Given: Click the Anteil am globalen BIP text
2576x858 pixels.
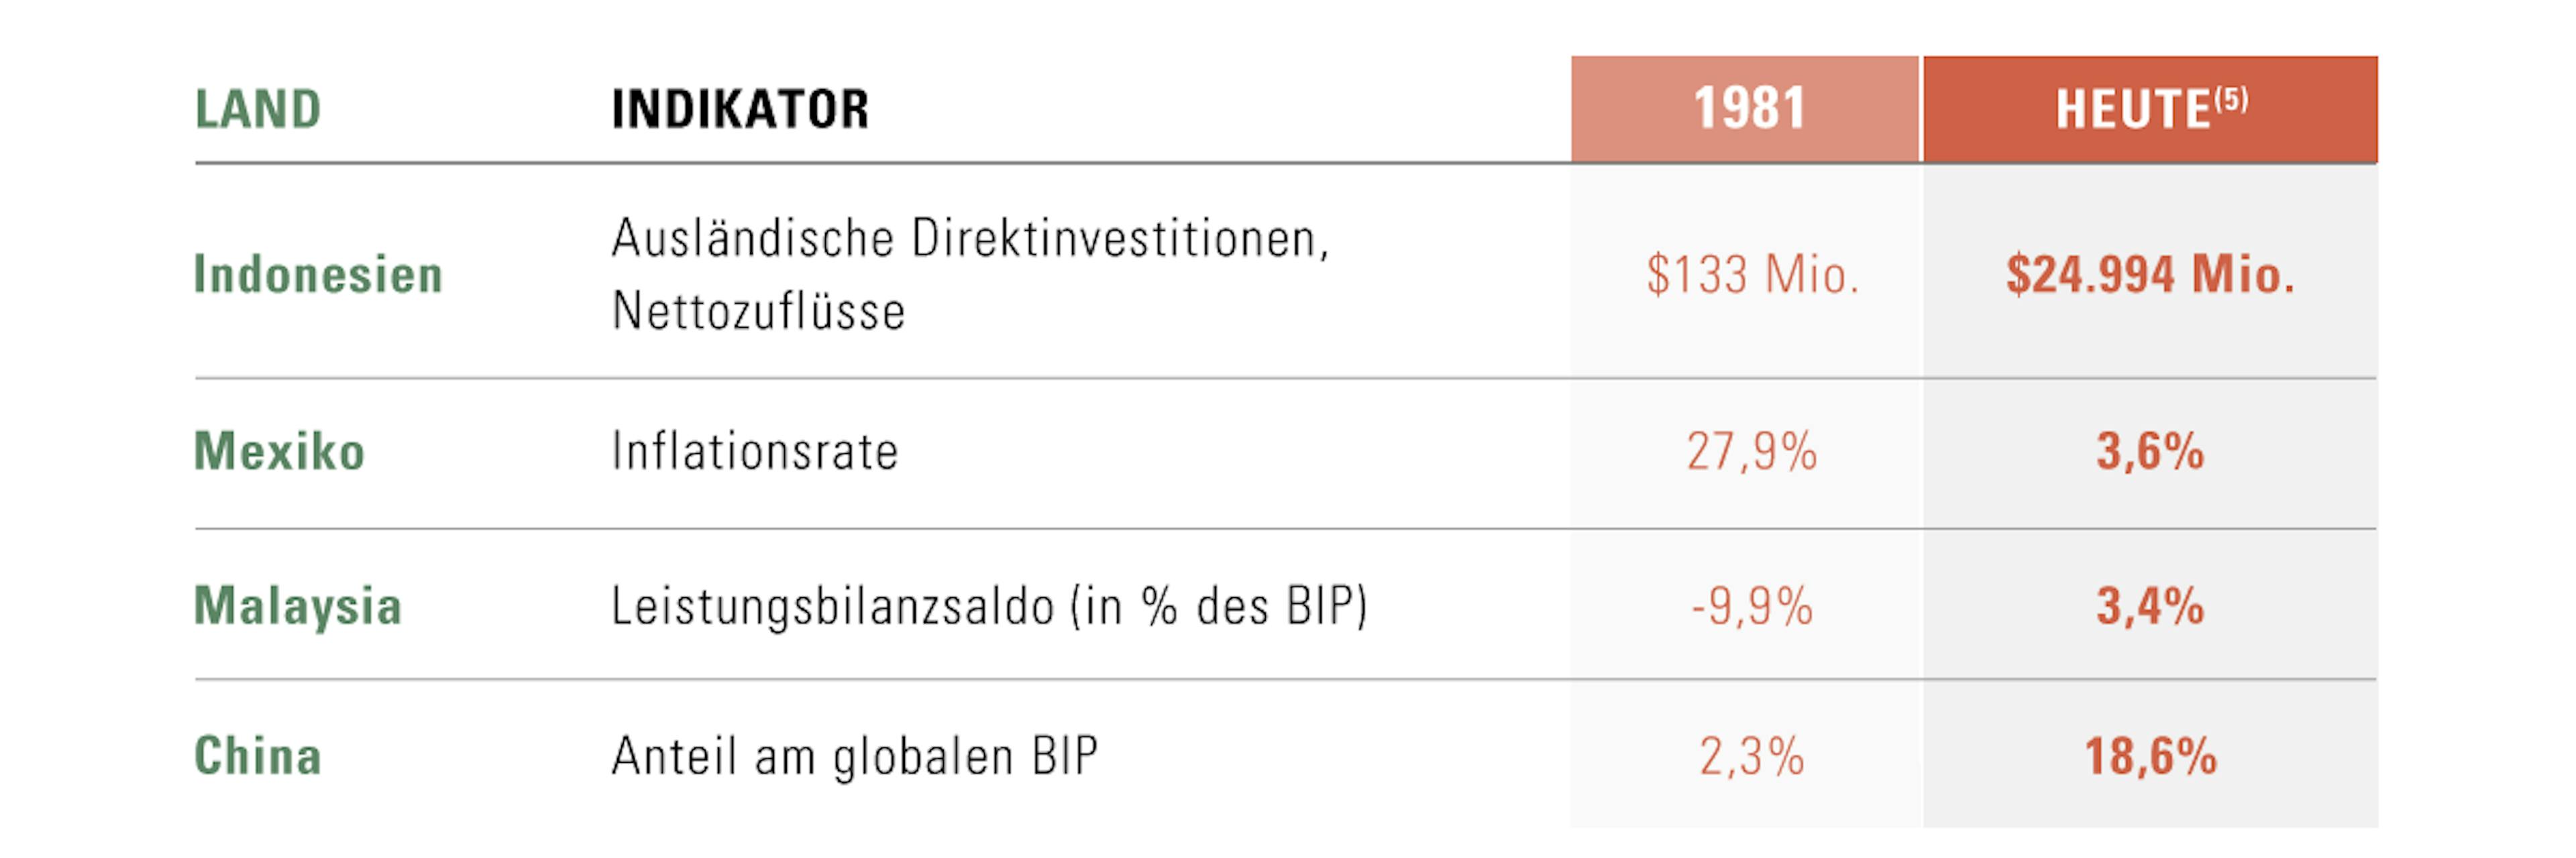Looking at the screenshot, I should coord(855,756).
